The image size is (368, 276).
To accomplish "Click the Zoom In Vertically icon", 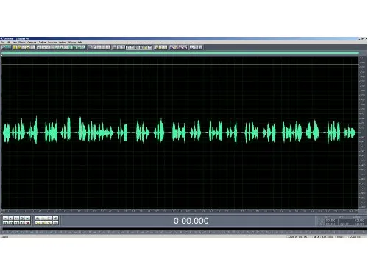I will pos(55,219).
